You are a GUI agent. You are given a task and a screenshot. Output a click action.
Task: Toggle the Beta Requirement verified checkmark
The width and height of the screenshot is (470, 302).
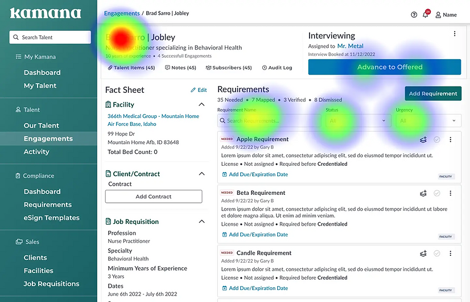coord(437,193)
